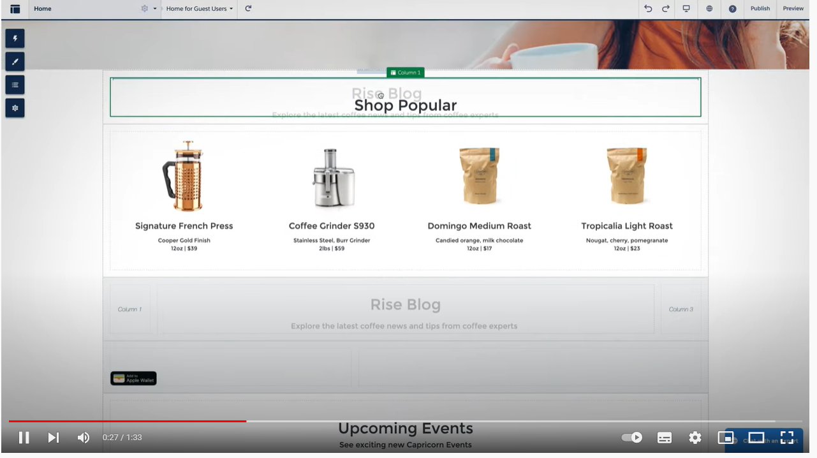This screenshot has width=817, height=458.
Task: Select the green Column 1 label tag
Action: click(x=405, y=73)
